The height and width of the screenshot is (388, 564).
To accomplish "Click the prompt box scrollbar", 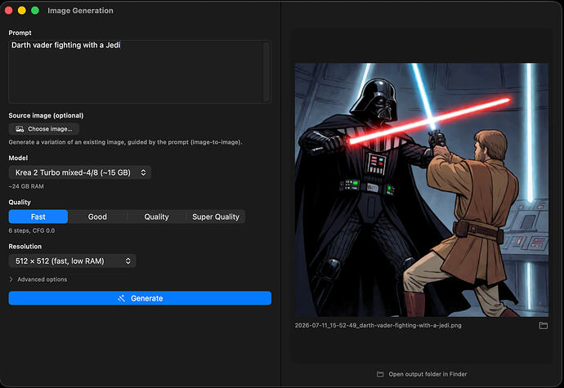I will click(x=266, y=72).
